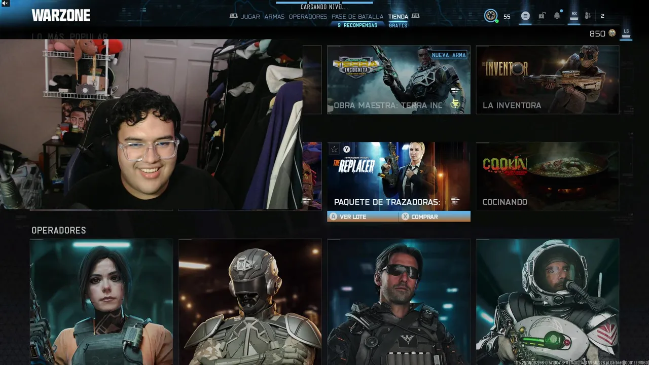Click the 850 points balance
The width and height of the screenshot is (649, 365).
(x=597, y=33)
